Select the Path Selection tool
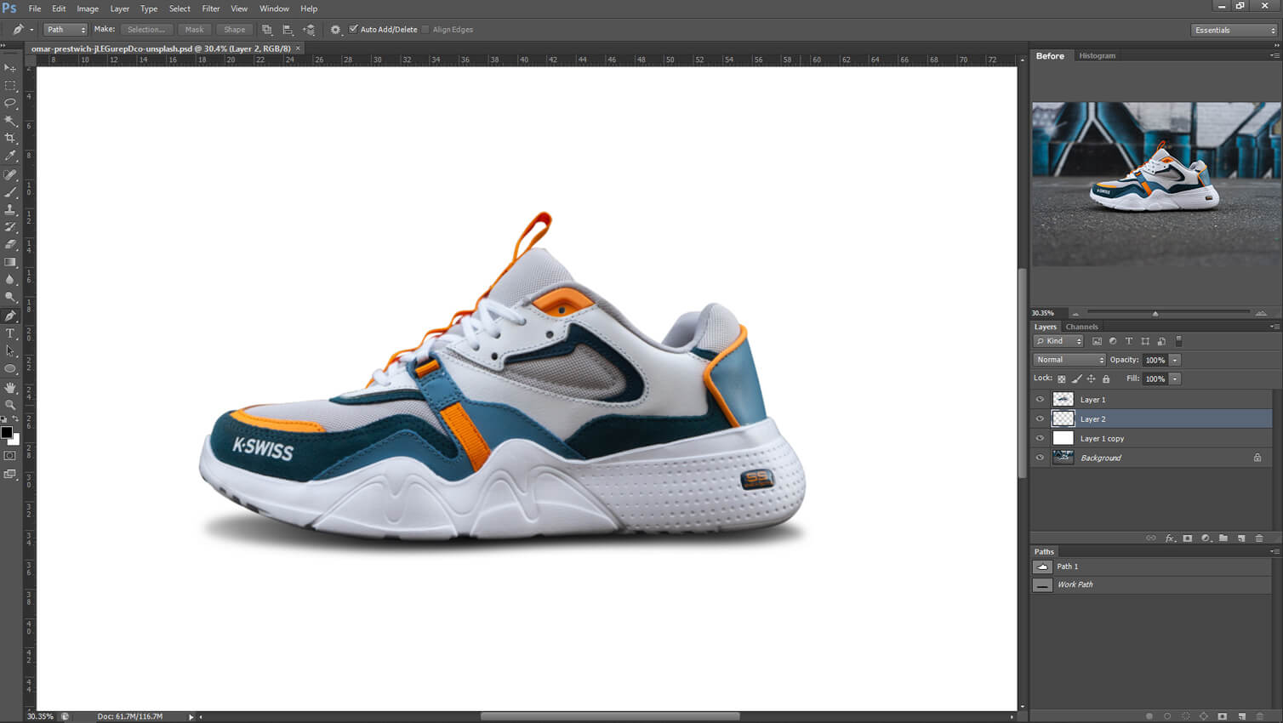 coord(10,351)
